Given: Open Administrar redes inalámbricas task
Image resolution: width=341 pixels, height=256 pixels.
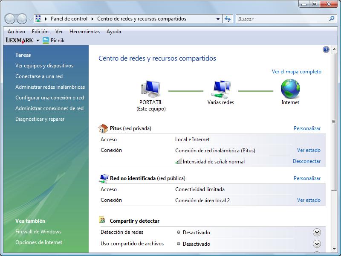Looking at the screenshot, I should (50, 87).
